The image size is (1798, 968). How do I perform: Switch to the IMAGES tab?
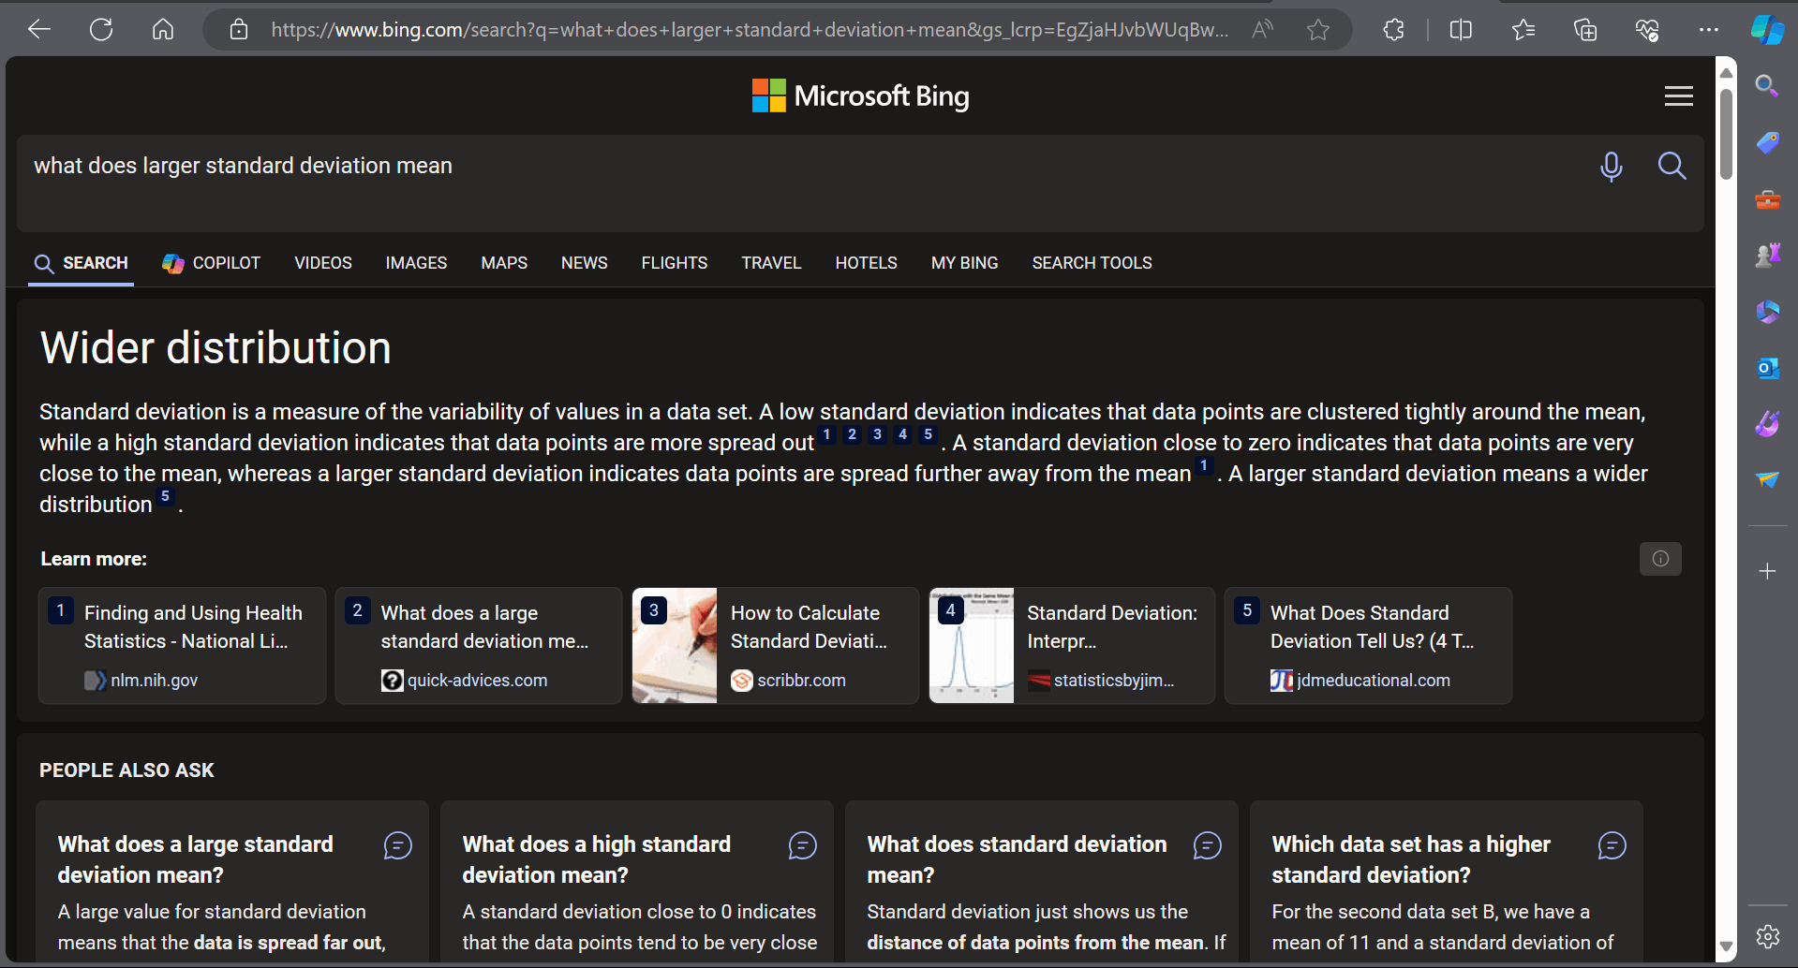point(416,263)
